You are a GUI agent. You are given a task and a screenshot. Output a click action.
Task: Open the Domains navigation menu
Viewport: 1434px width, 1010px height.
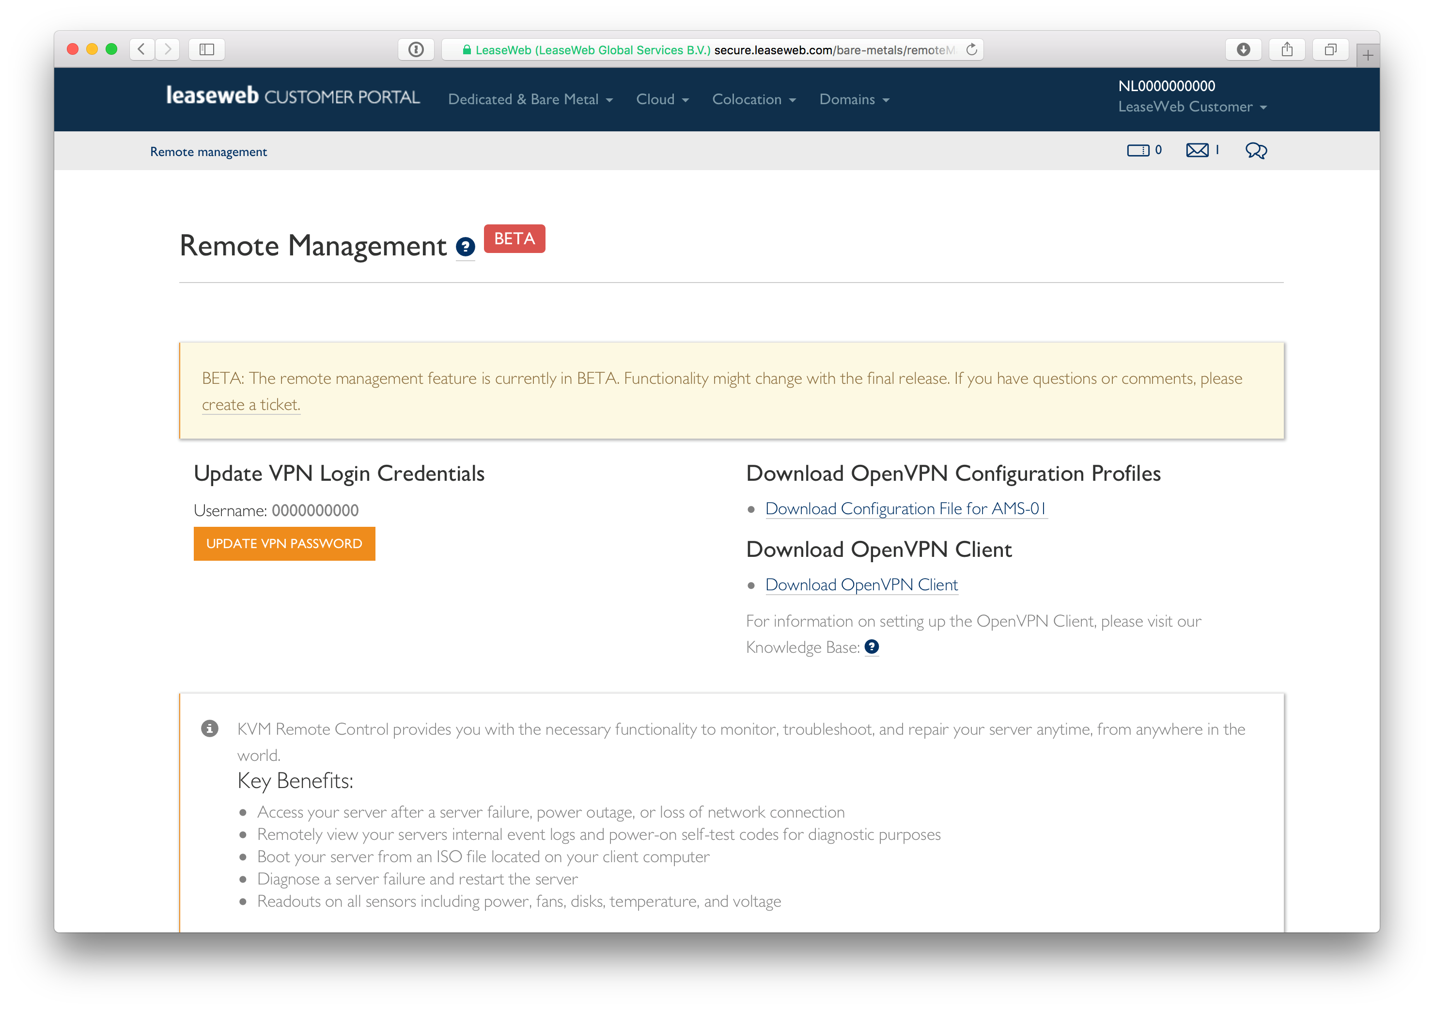[x=854, y=99]
